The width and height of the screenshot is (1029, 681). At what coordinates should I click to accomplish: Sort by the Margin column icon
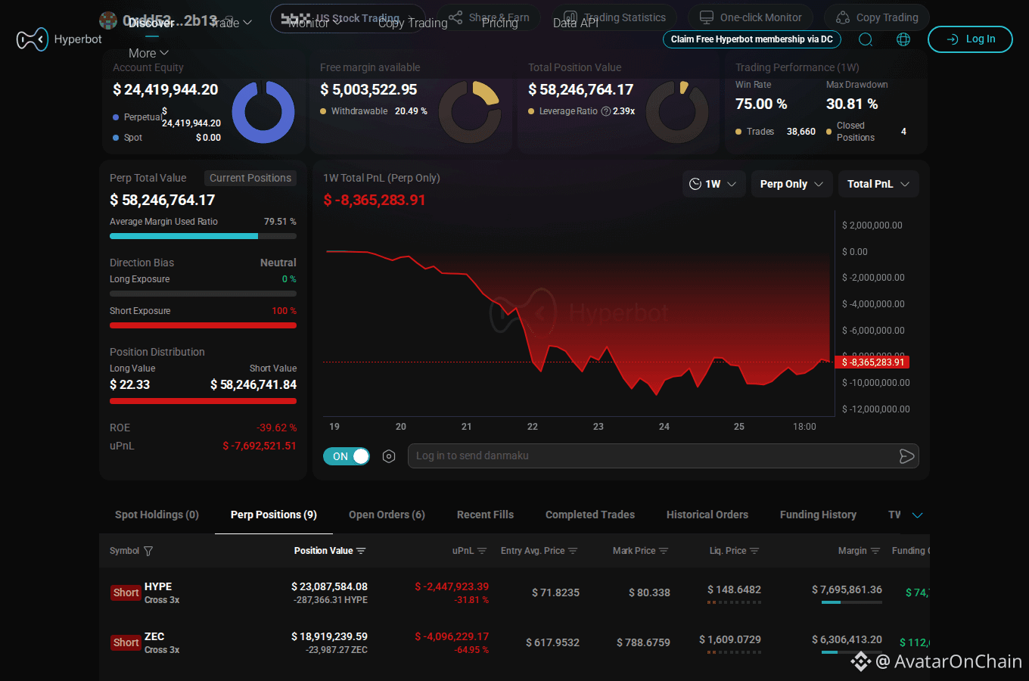(x=875, y=551)
